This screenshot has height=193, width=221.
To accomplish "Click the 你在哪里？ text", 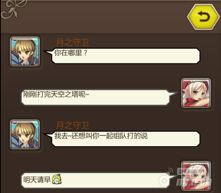I will pyautogui.click(x=71, y=53).
